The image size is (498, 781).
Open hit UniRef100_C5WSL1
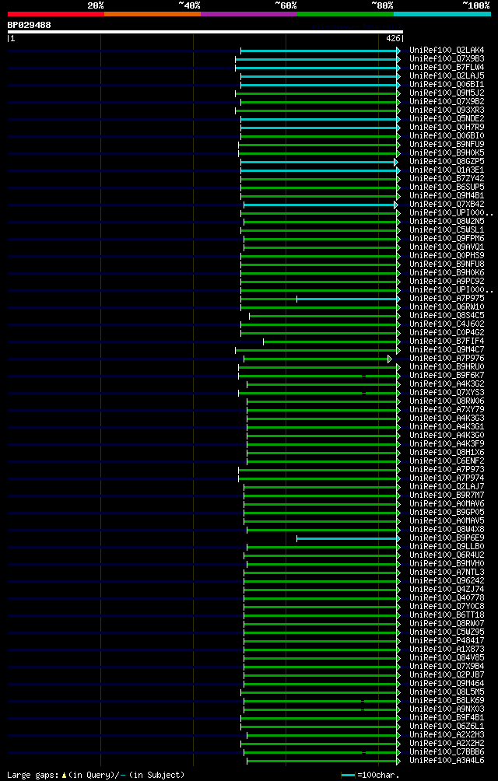[446, 229]
